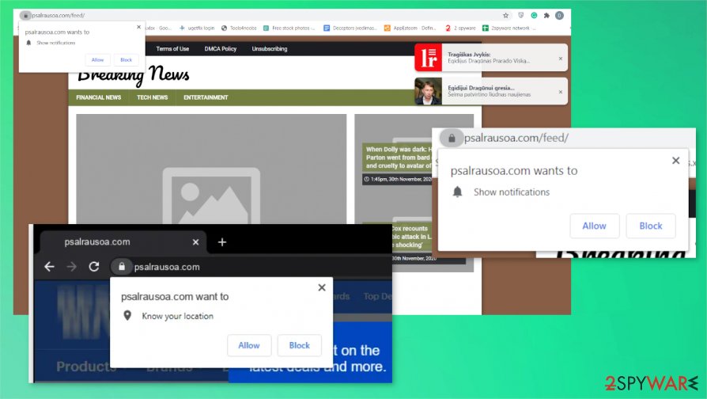Close the Know your location popup

[x=322, y=287]
